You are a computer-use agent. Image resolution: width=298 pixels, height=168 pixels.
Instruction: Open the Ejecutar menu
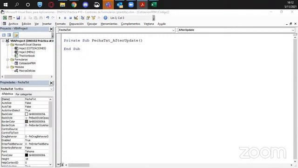tap(92, 24)
